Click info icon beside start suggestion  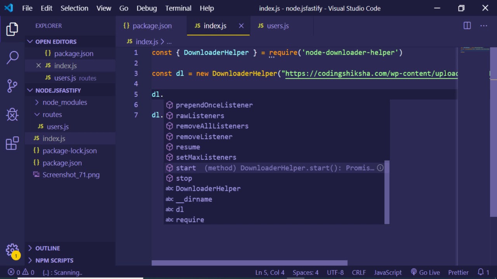pyautogui.click(x=380, y=168)
